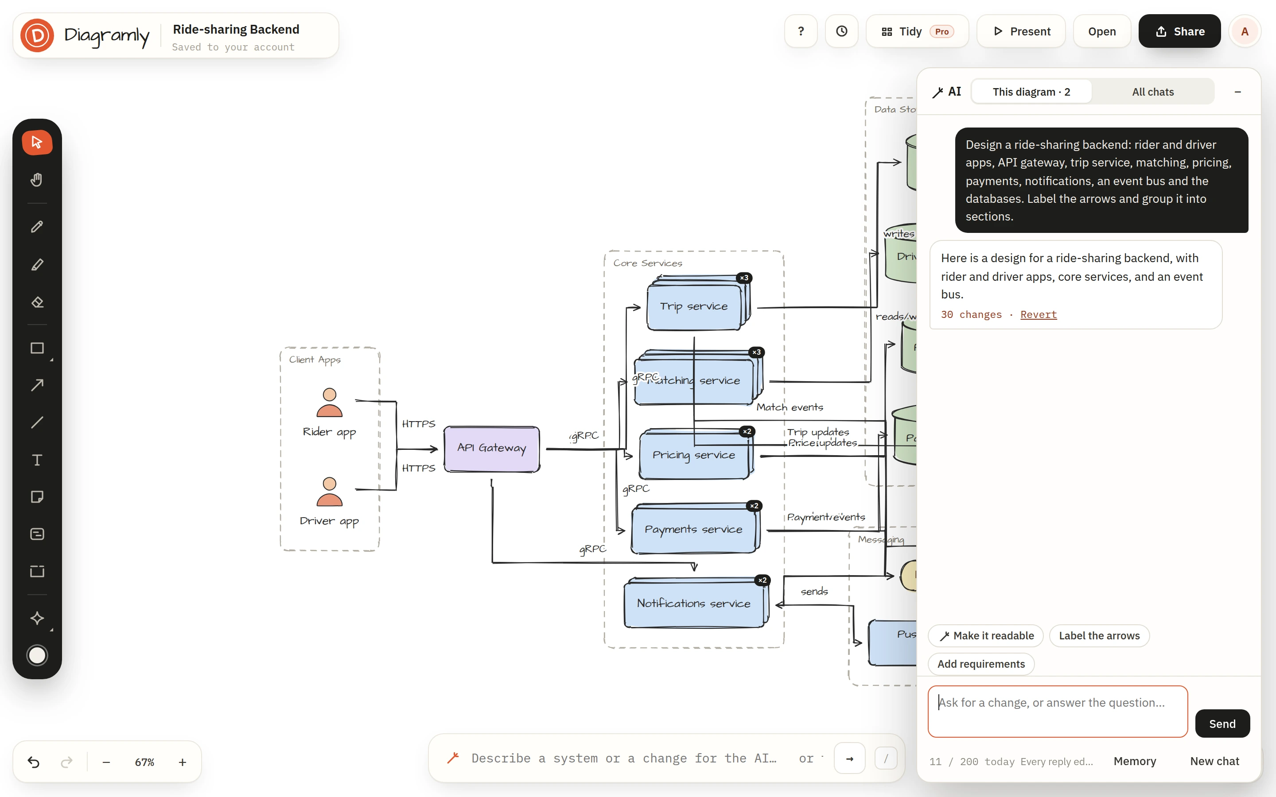
Task: Open the help question mark button
Action: 801,31
